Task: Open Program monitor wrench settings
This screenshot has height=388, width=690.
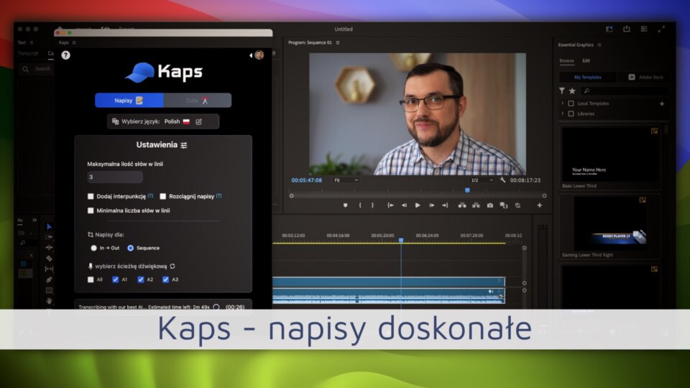Action: click(x=502, y=180)
